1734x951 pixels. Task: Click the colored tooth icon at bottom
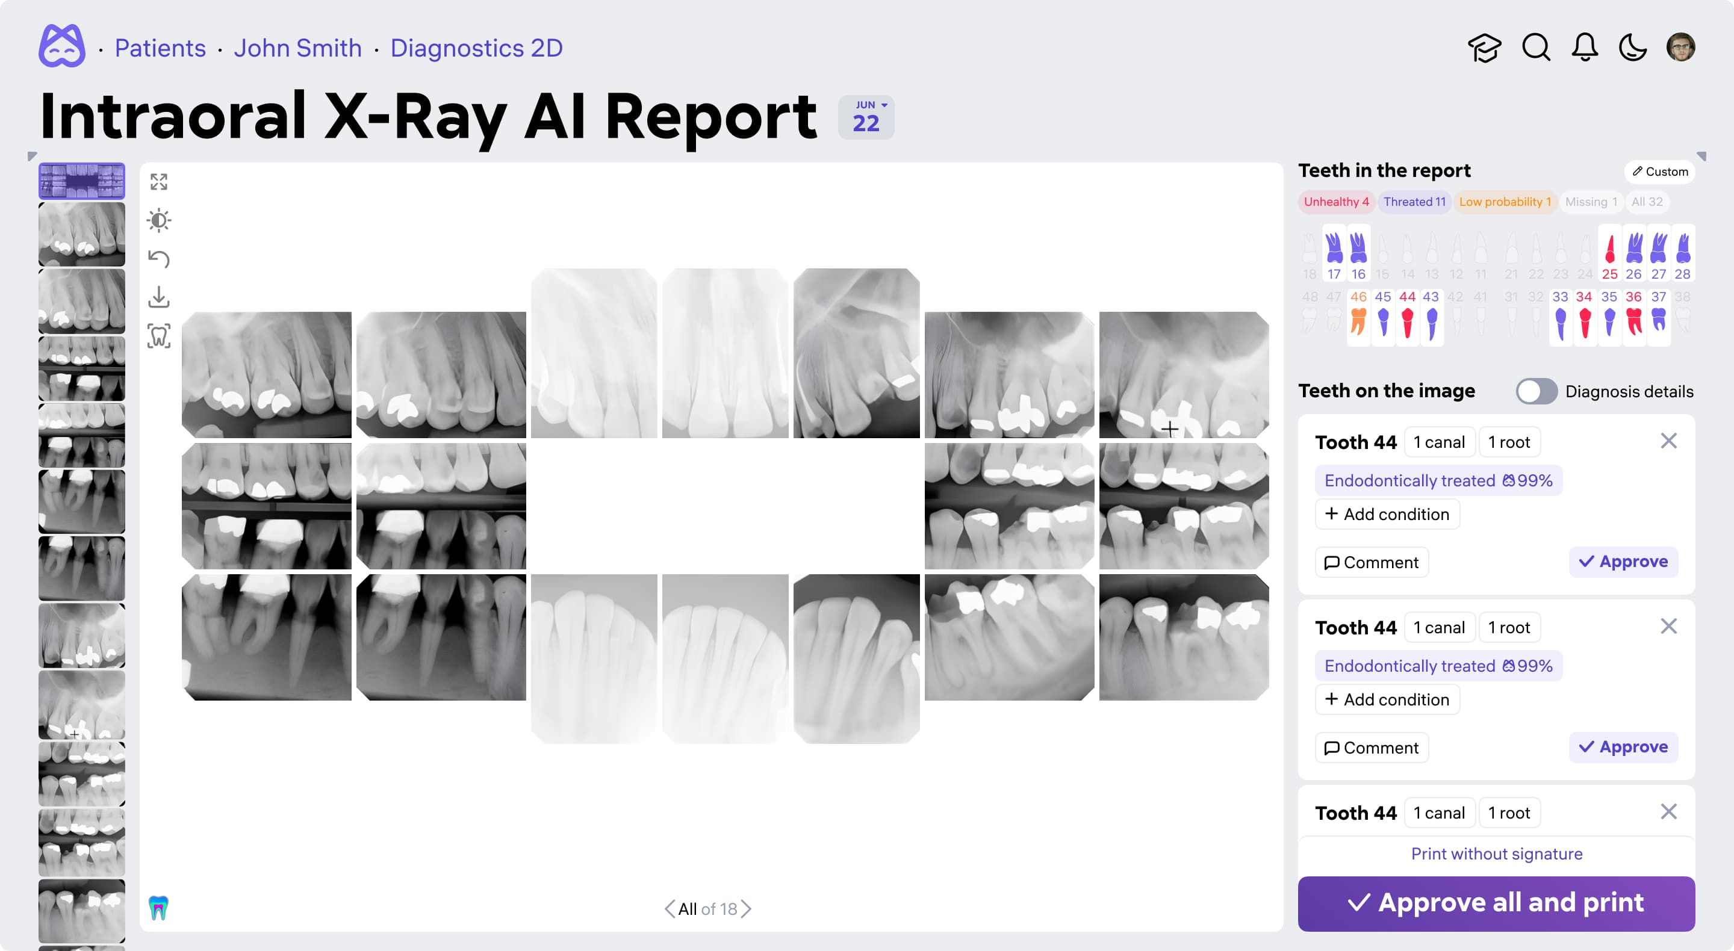[x=158, y=908]
